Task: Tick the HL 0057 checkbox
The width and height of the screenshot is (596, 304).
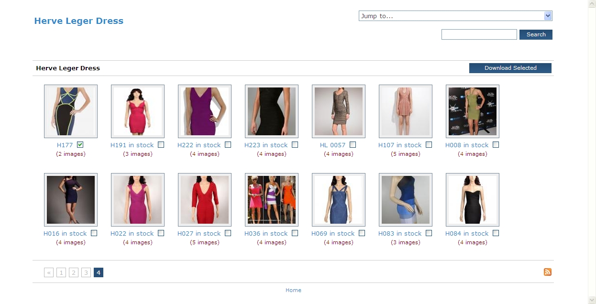Action: coord(353,144)
